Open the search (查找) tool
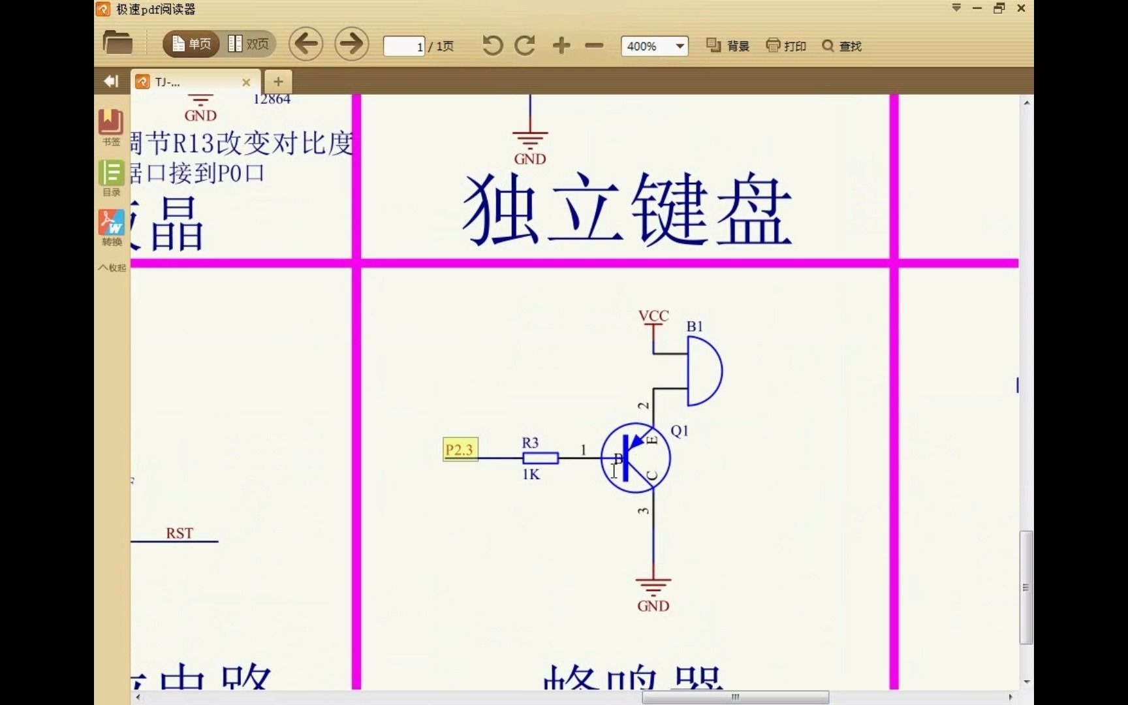This screenshot has height=705, width=1128. 842,46
